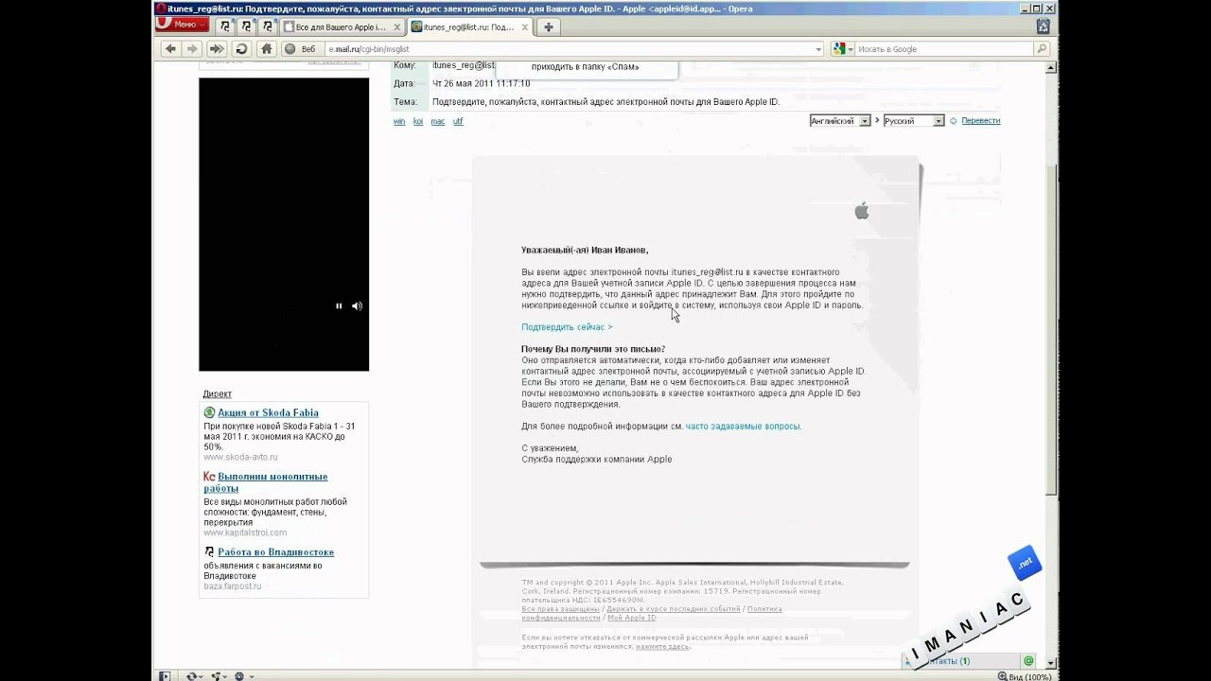Switch encoding to mac

(438, 121)
